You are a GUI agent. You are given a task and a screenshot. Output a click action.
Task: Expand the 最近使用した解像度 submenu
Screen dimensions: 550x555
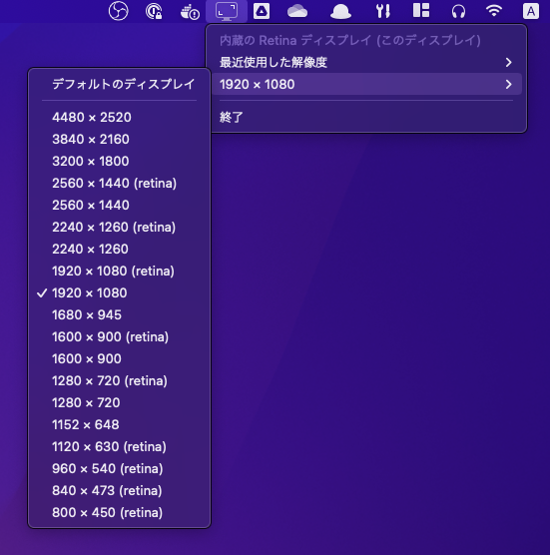[366, 63]
